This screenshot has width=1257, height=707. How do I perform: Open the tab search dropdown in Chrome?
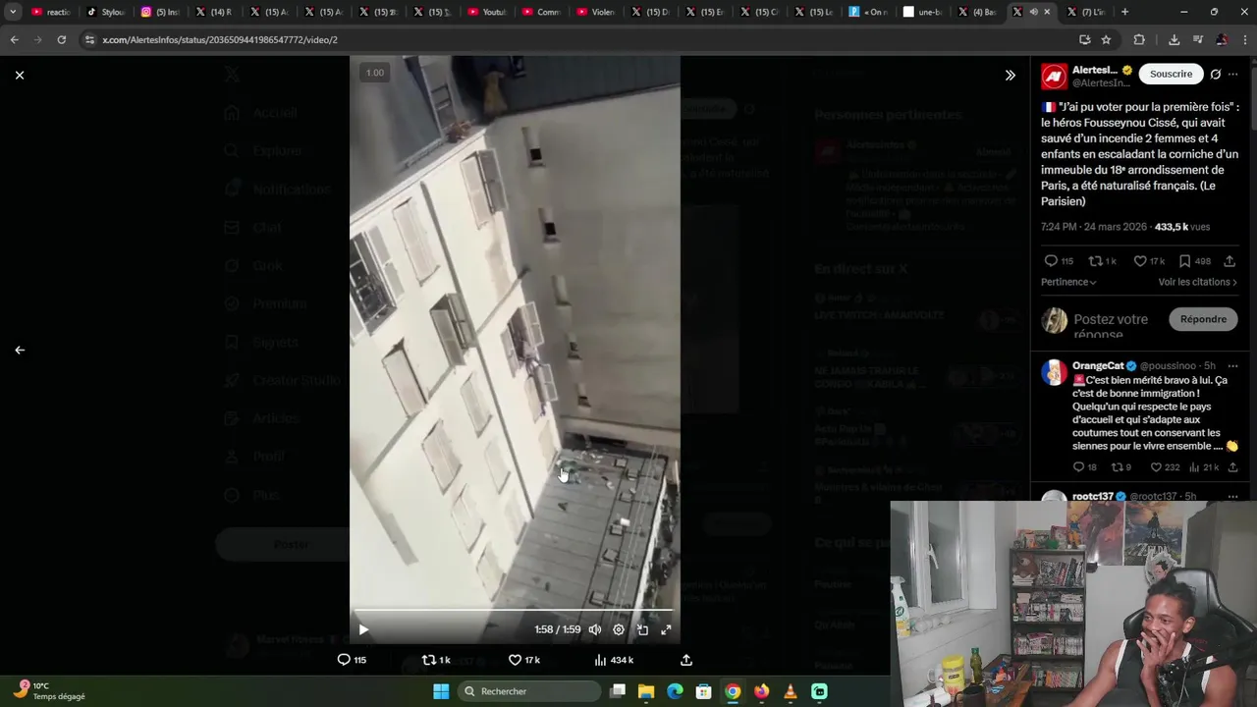click(x=13, y=12)
